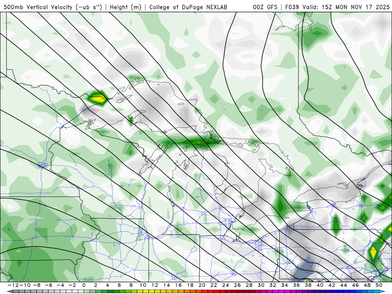Click the '22' colorbar value label
This screenshot has height=294, width=392.
214,285
